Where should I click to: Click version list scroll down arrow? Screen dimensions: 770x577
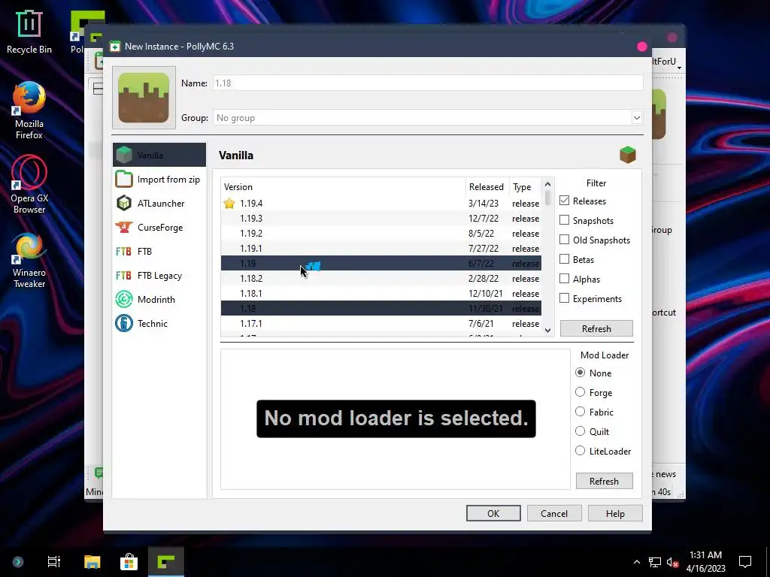[547, 331]
